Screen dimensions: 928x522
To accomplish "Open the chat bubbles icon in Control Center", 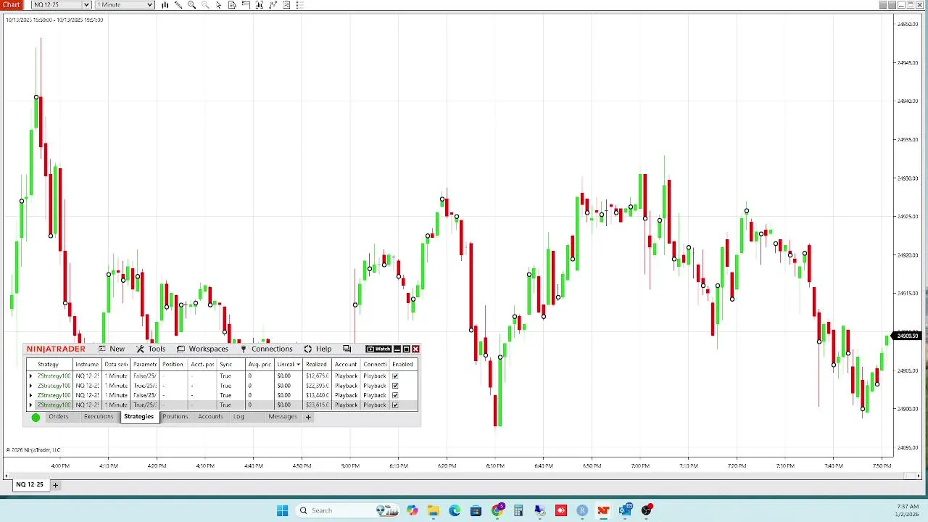I will pos(347,349).
